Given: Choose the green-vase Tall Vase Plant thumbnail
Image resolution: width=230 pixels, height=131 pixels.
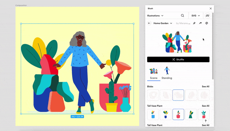Looking at the screenshot, I should 191,114.
